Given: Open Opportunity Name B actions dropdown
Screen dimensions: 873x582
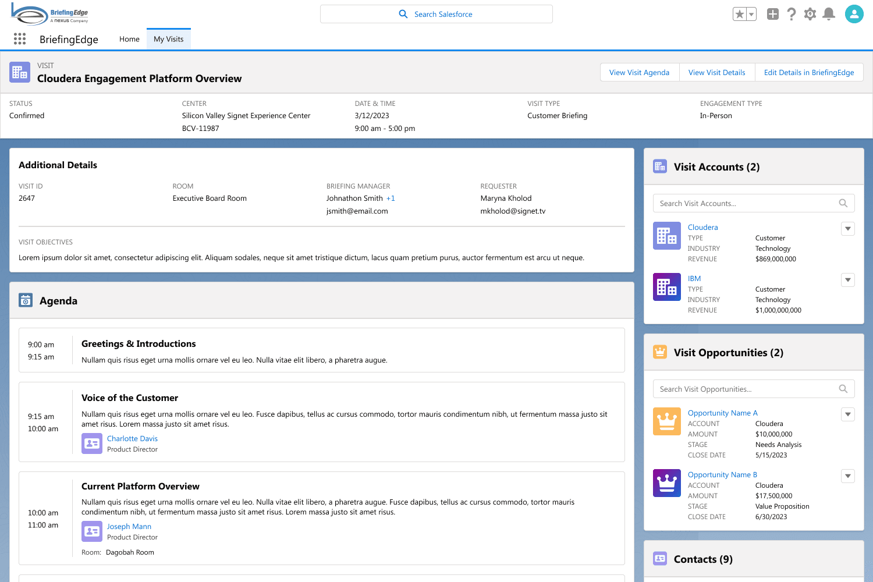Looking at the screenshot, I should point(848,476).
